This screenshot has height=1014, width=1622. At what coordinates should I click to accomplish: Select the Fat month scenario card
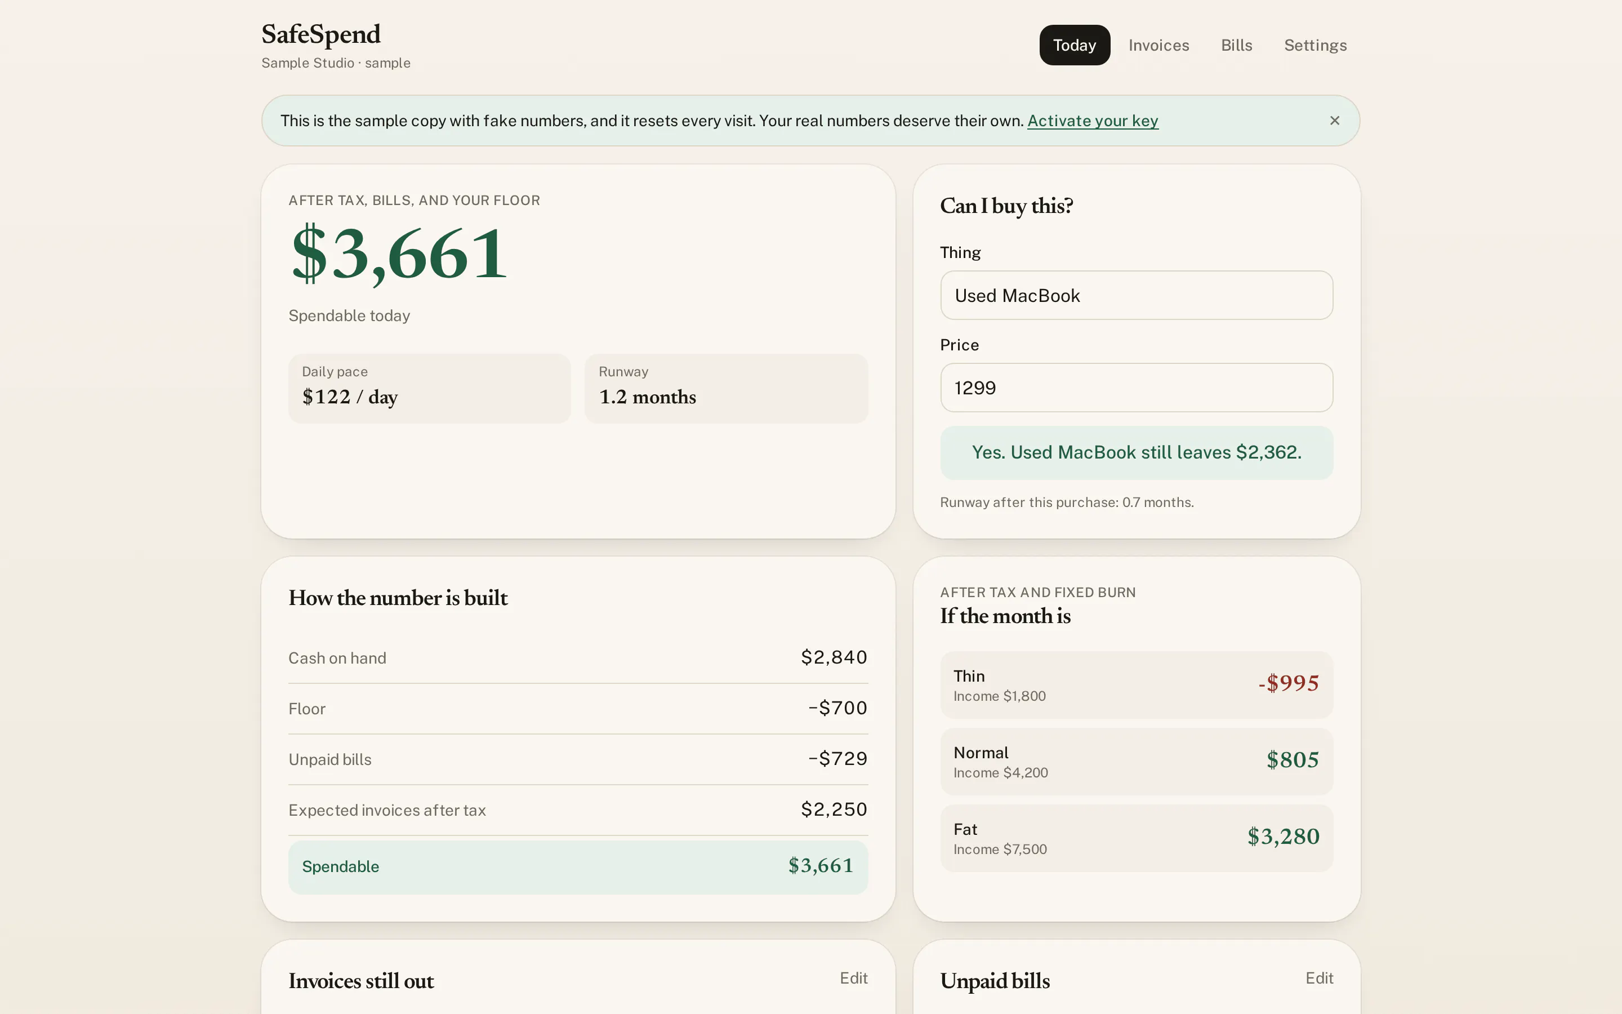[x=1136, y=838]
